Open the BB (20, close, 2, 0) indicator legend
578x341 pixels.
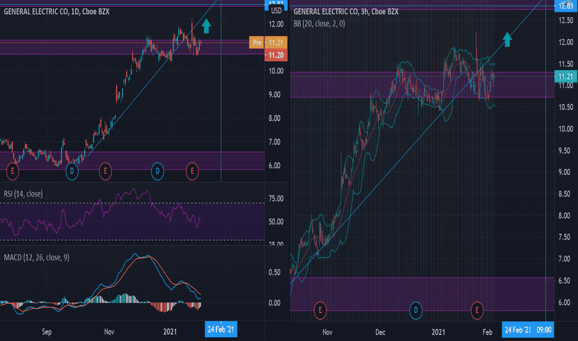(319, 24)
